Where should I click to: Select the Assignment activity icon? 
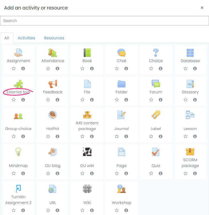[x=18, y=53]
